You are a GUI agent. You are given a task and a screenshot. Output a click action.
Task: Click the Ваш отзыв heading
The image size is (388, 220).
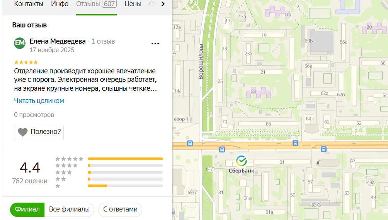(29, 25)
